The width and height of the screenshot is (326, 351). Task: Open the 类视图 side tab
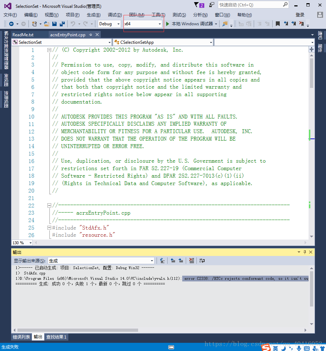pos(6,80)
